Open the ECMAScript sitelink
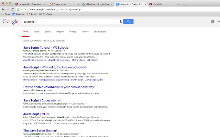220x137 pixels. click(x=77, y=80)
